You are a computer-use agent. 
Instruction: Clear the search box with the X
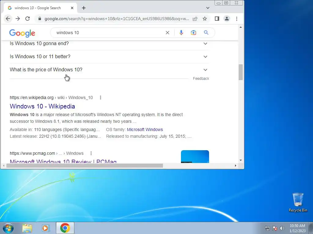pos(168,33)
